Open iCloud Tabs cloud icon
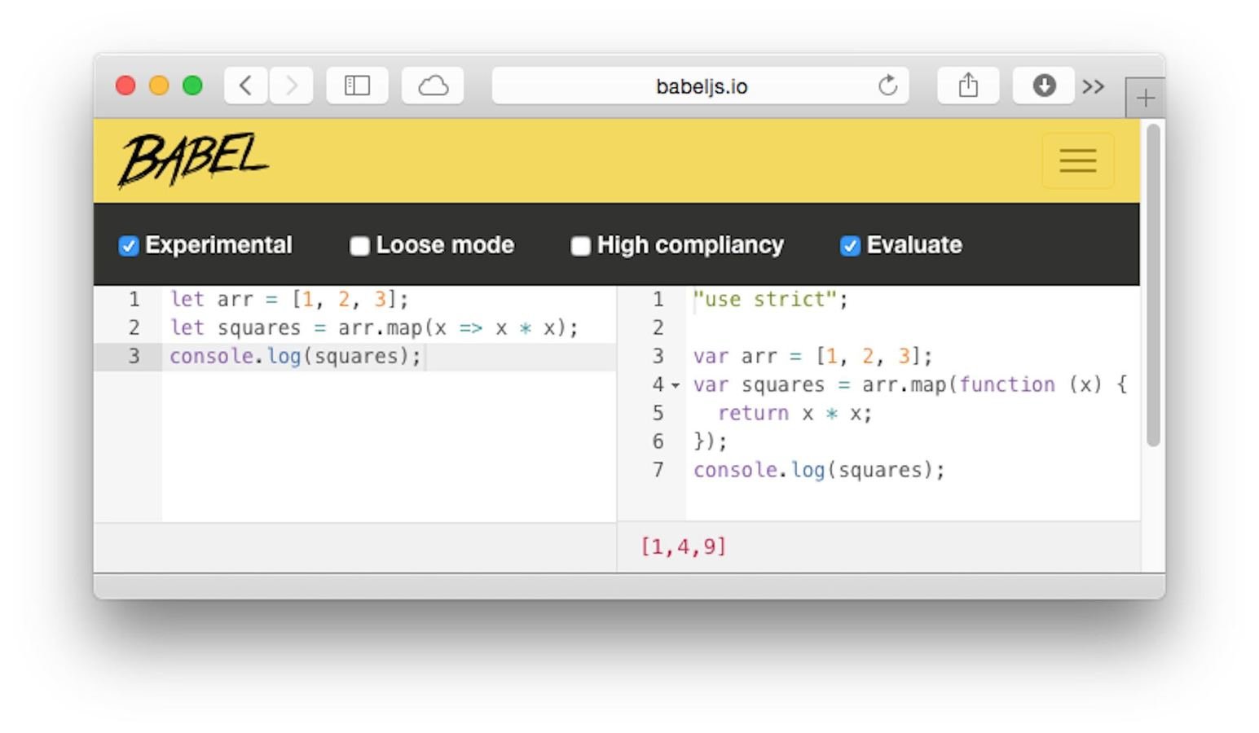 (x=433, y=86)
